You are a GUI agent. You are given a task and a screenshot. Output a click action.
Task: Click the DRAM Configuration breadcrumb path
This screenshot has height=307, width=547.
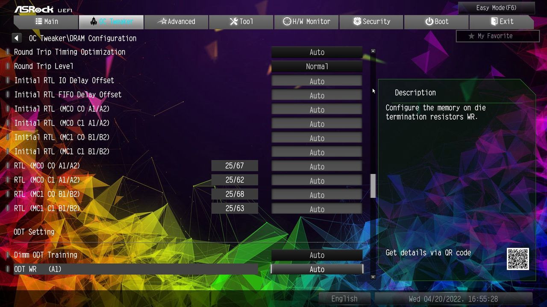click(82, 38)
